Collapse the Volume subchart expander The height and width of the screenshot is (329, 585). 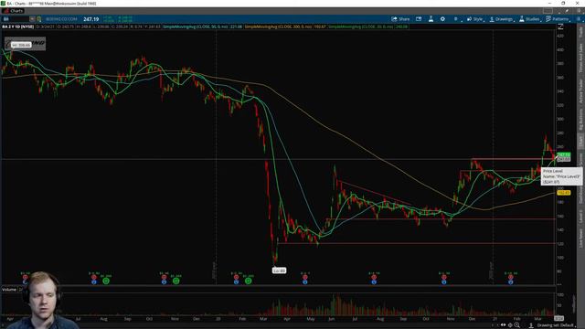click(20, 290)
